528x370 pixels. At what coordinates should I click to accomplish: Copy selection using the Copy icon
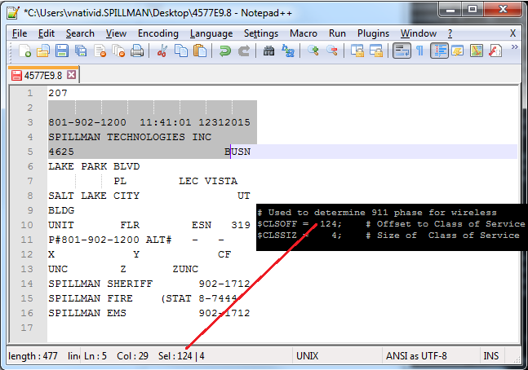point(181,51)
